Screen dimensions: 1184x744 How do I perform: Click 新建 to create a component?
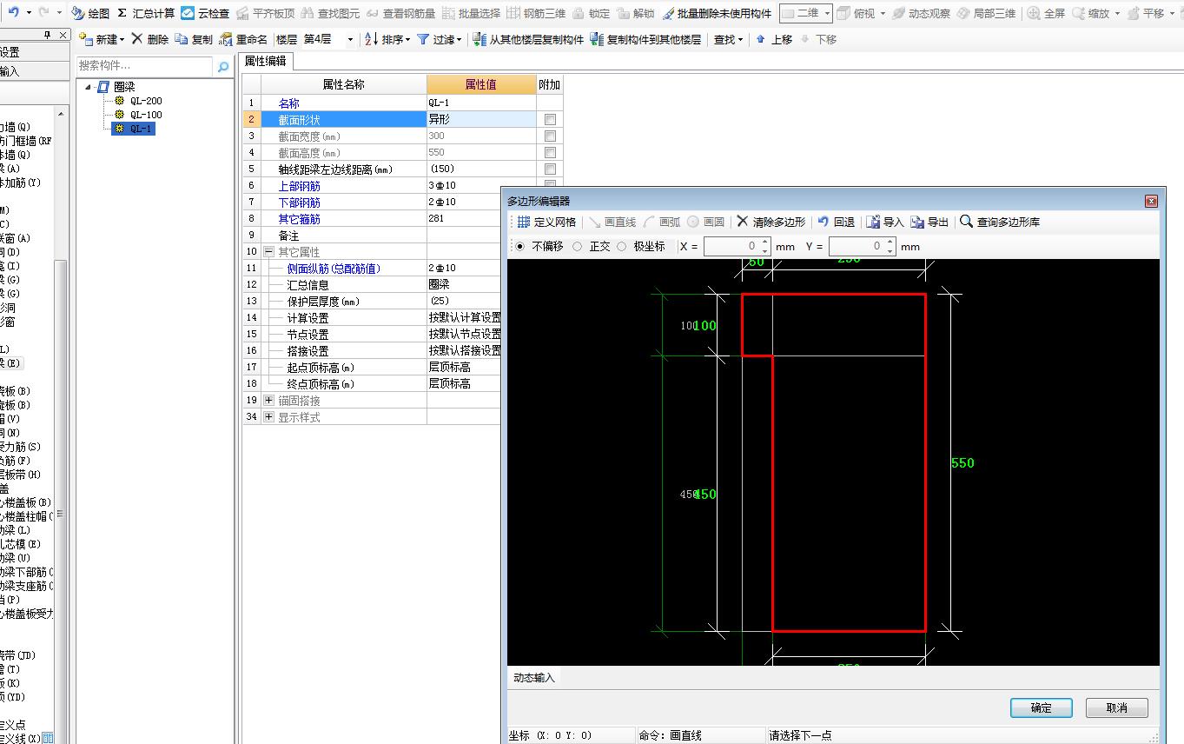(x=101, y=39)
